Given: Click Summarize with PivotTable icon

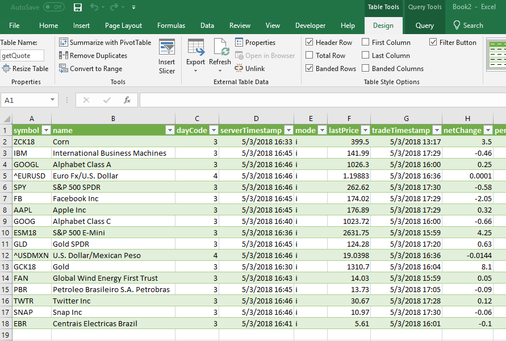Looking at the screenshot, I should [x=63, y=42].
